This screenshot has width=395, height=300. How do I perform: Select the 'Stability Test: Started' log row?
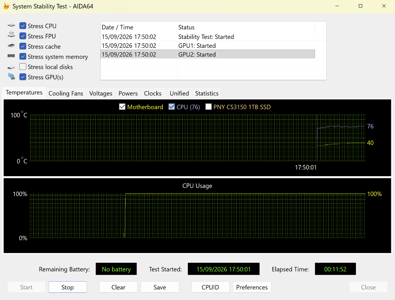pyautogui.click(x=208, y=37)
